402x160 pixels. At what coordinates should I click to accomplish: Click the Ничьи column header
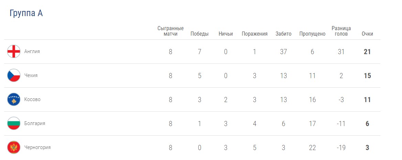click(x=226, y=34)
